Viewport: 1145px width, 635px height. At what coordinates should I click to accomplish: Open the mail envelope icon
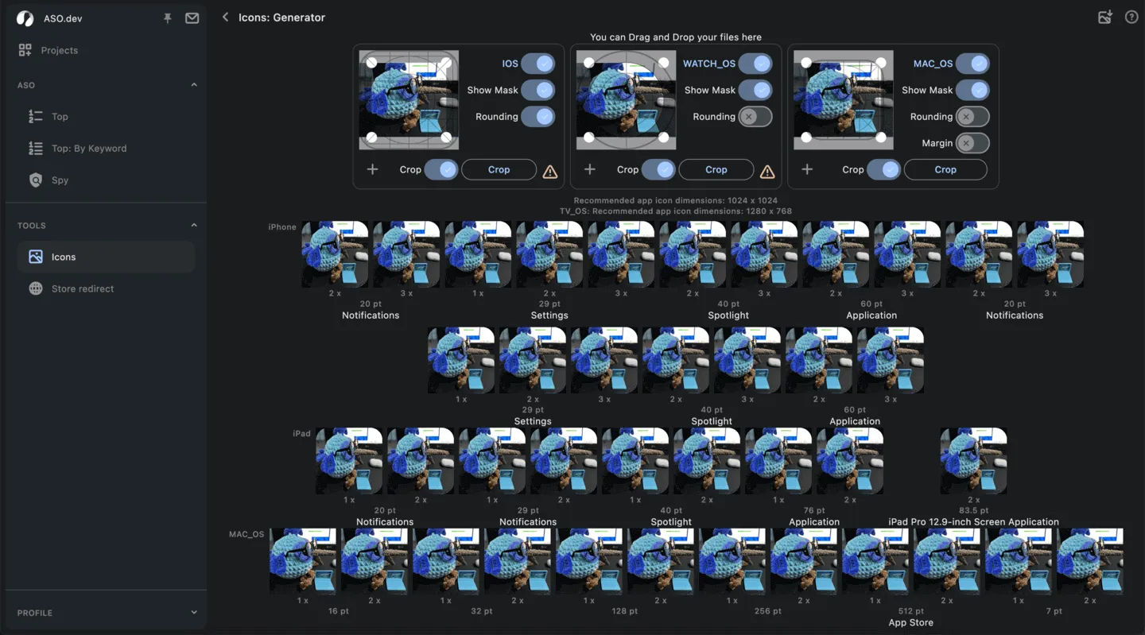click(x=192, y=18)
